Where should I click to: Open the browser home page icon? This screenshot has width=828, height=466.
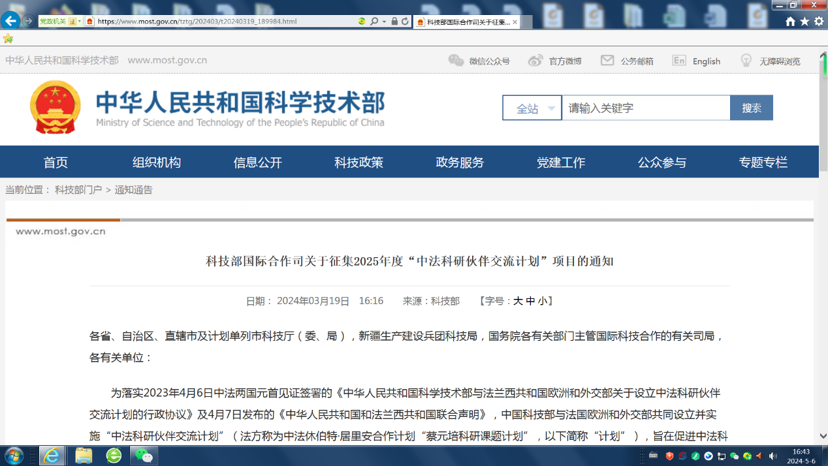point(790,22)
